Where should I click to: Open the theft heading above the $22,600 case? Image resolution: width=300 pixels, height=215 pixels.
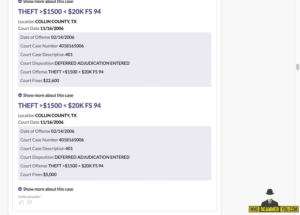click(60, 12)
